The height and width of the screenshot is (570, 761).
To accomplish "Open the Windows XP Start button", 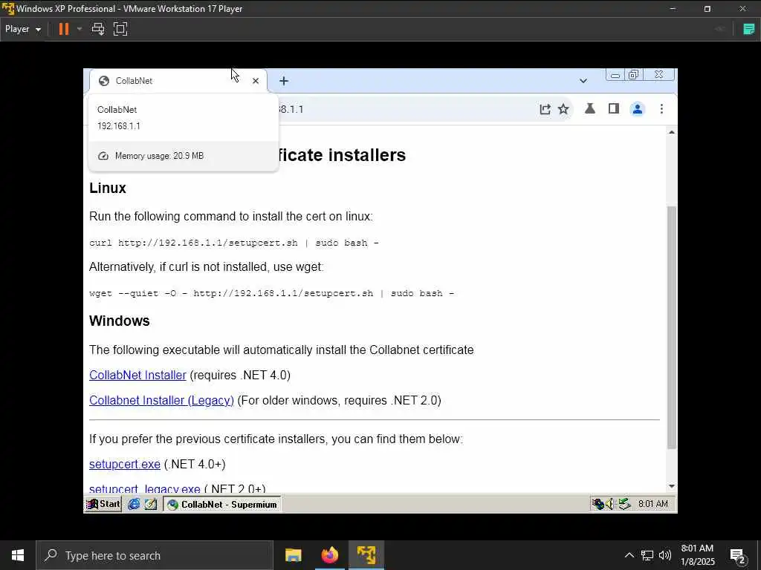I will (103, 504).
